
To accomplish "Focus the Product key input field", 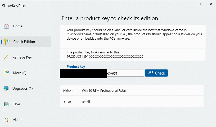I will point(102,73).
